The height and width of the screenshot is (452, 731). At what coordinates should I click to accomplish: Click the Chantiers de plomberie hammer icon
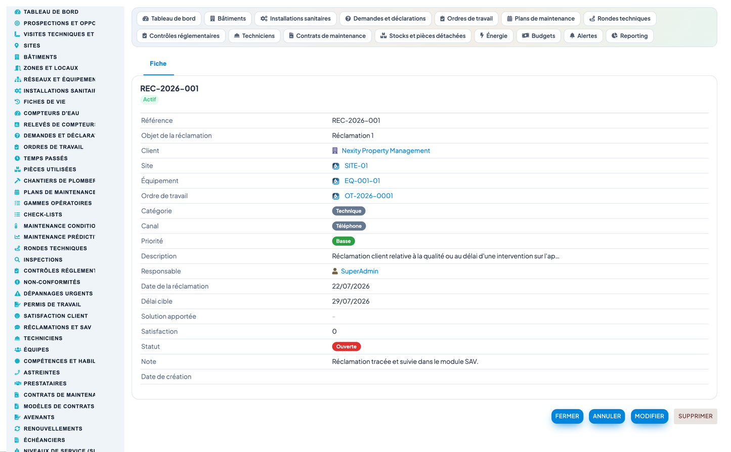click(17, 180)
